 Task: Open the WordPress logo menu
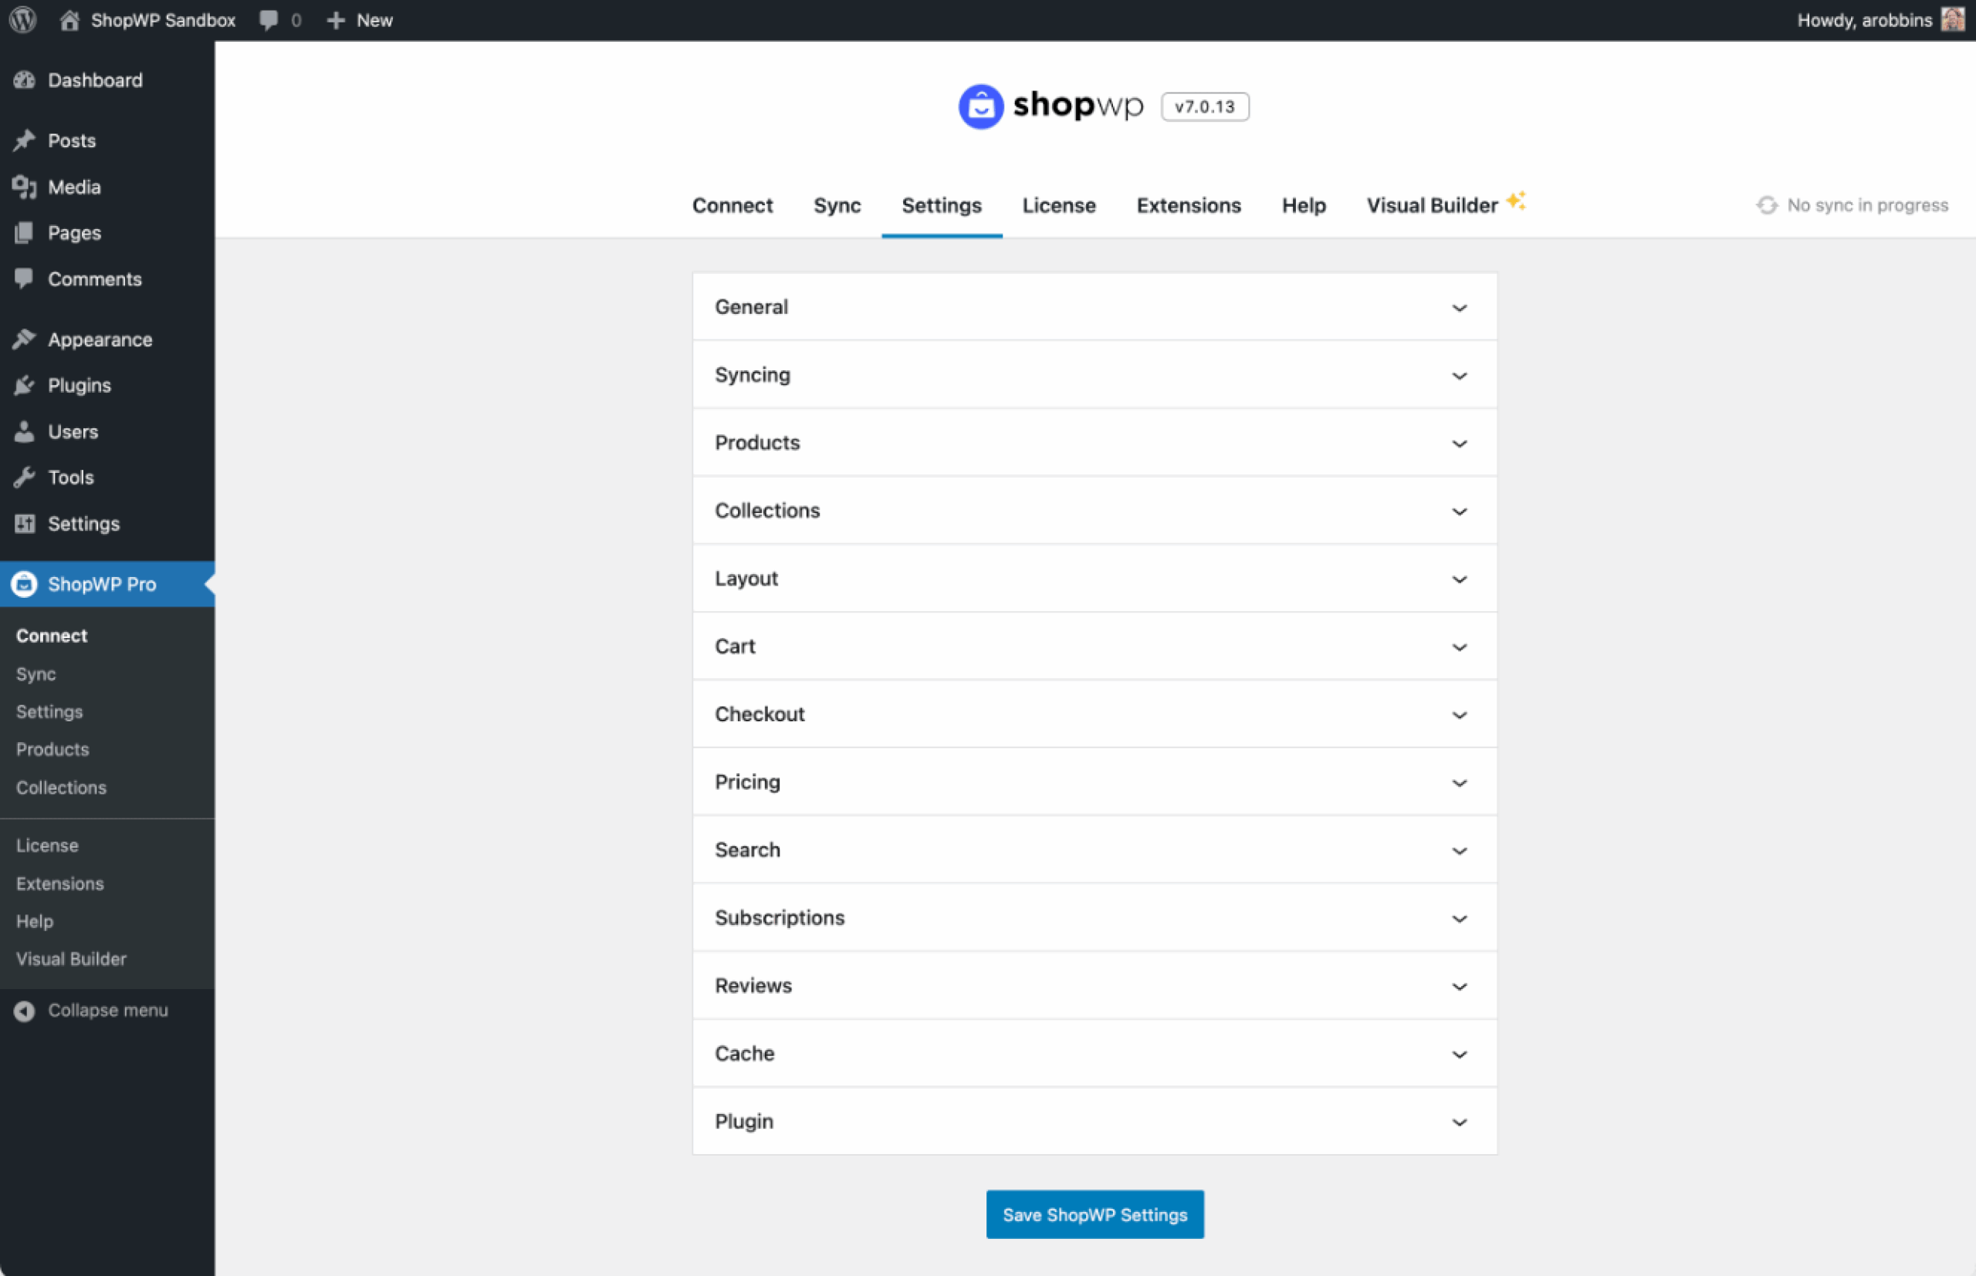point(22,19)
